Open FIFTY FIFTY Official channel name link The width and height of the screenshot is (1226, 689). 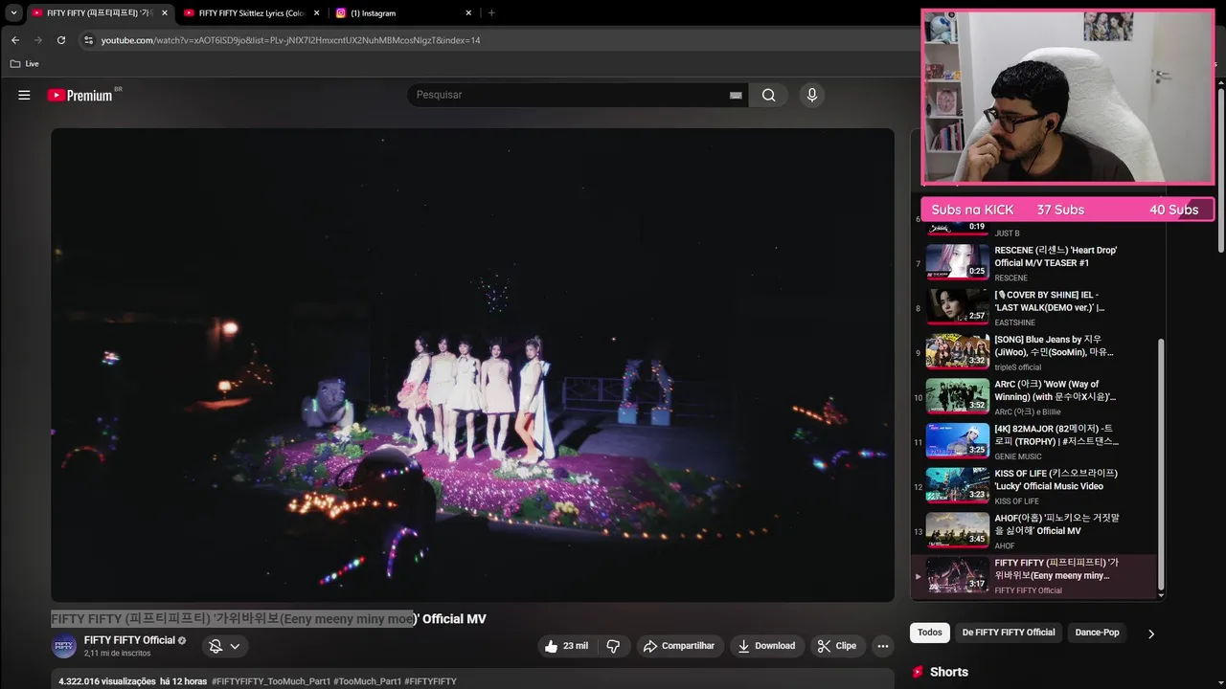(x=129, y=640)
